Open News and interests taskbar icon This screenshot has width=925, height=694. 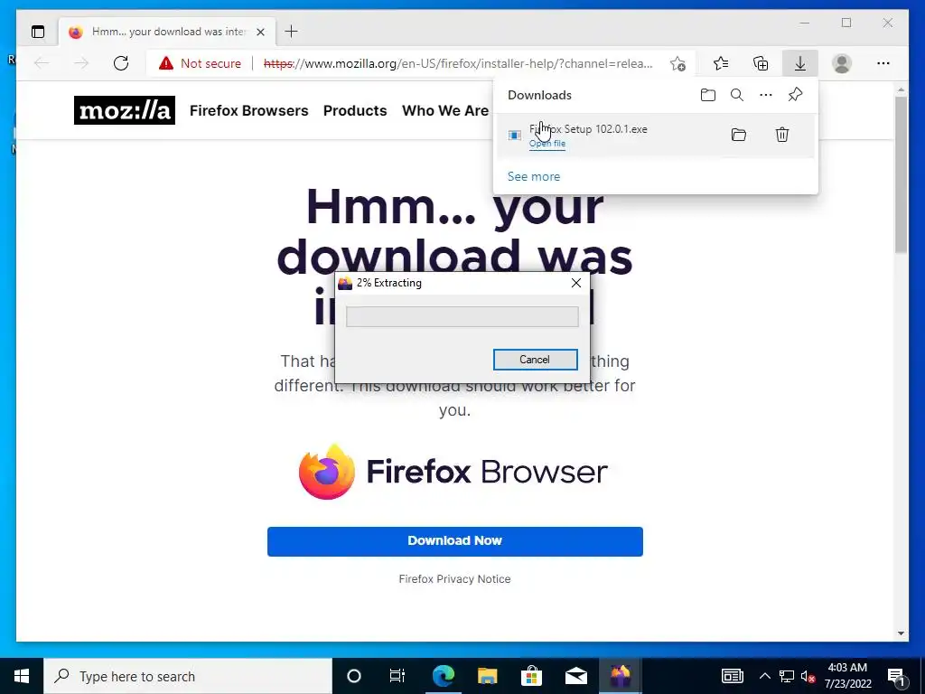pos(732,676)
